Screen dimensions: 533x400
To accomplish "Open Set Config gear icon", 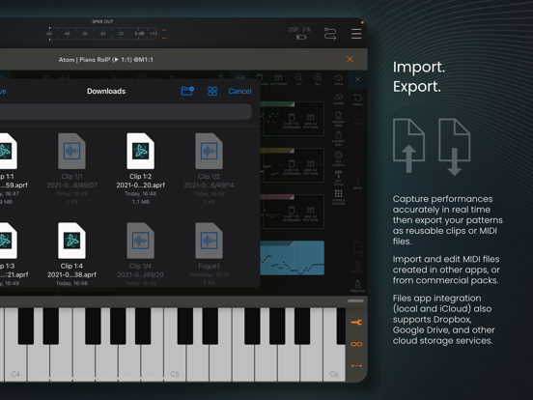I will point(339,158).
